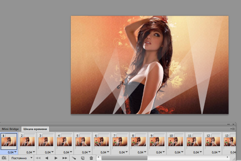Go to next frame button

[65, 158]
